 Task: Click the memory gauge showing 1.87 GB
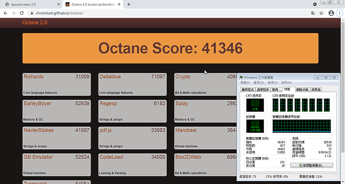[255, 126]
